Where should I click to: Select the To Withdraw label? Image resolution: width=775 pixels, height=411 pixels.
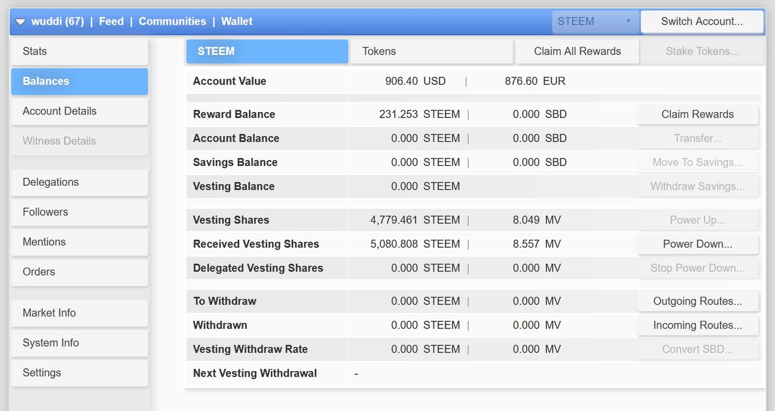[x=225, y=301]
